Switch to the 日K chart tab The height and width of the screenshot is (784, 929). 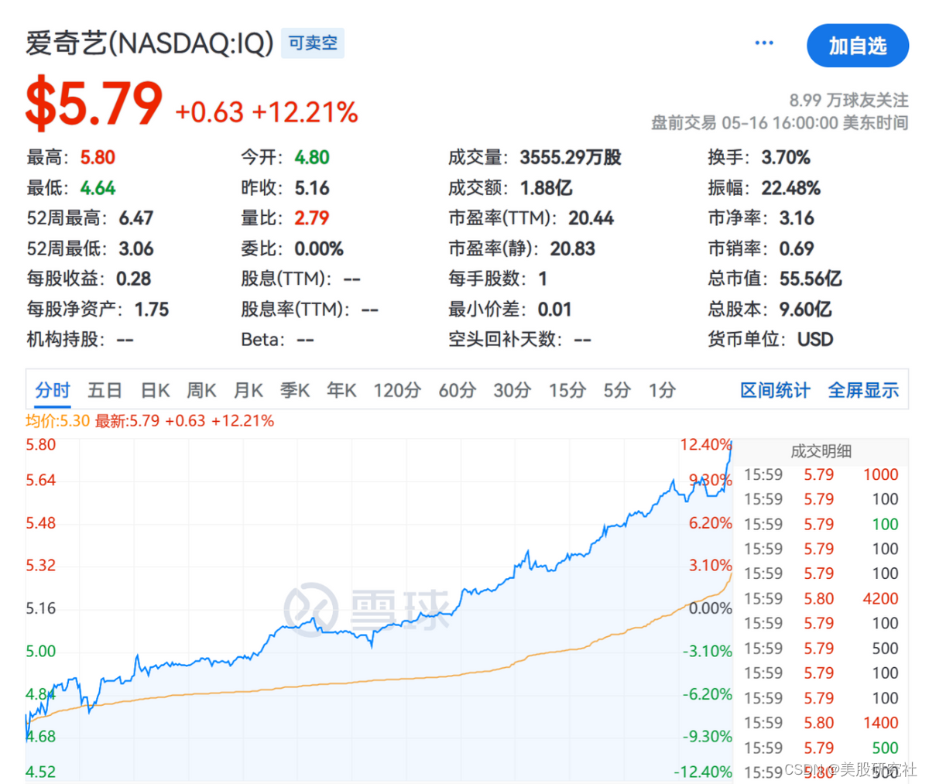(x=155, y=390)
